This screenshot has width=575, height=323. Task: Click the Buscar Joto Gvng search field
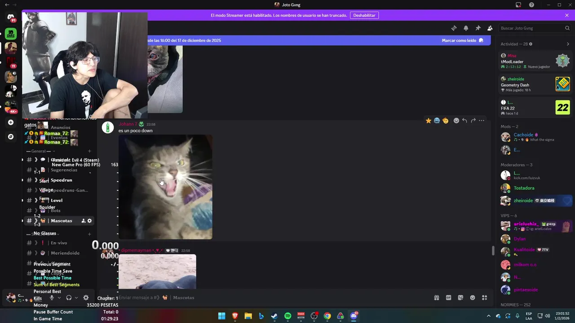pos(535,28)
